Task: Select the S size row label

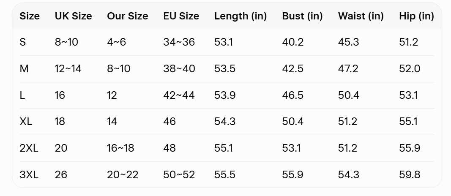Action: pyautogui.click(x=23, y=42)
